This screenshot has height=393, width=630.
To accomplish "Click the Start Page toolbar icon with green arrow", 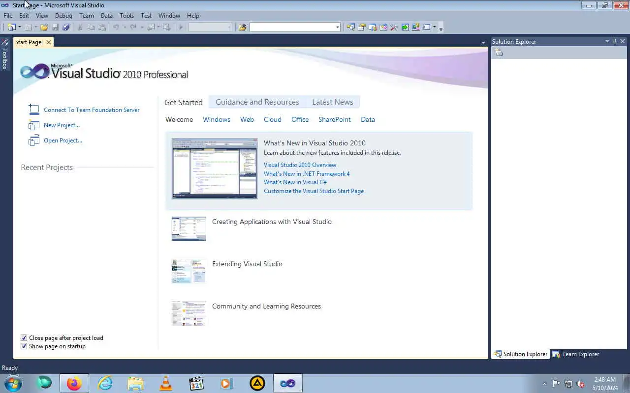I will pos(405,27).
